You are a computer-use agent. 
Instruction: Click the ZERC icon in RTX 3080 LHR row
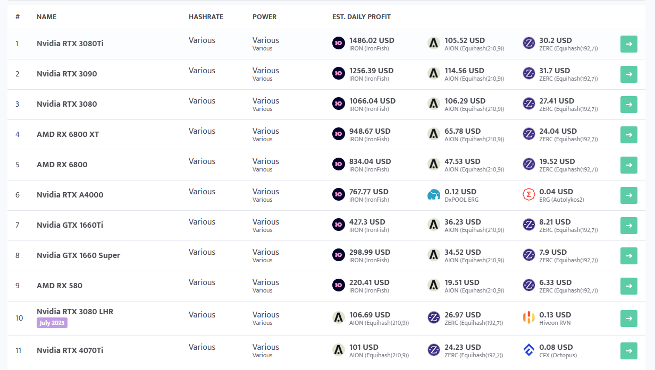tap(434, 318)
